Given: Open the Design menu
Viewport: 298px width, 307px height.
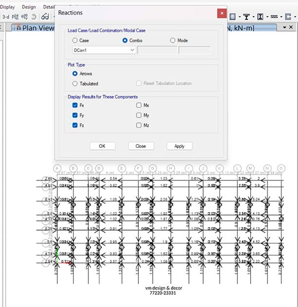Looking at the screenshot, I should pyautogui.click(x=29, y=7).
